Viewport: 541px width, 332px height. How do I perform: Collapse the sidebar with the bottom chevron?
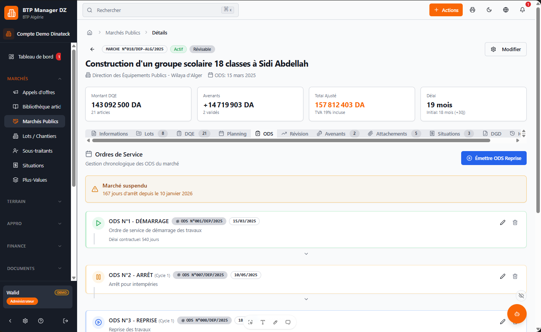(x=10, y=321)
